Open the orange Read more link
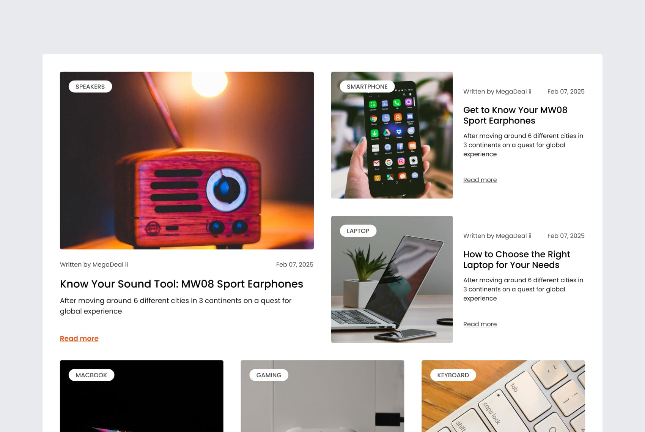645x432 pixels. point(79,339)
